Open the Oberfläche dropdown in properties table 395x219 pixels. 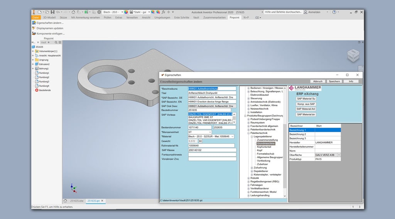[339, 155]
